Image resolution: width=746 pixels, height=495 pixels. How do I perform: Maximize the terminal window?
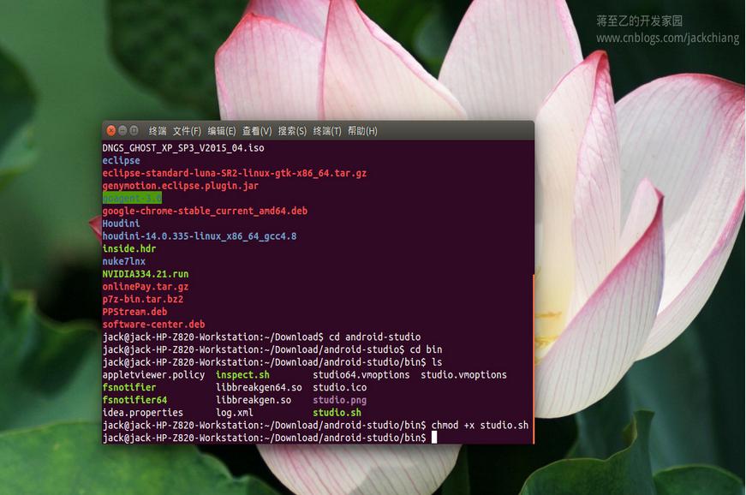pos(134,130)
